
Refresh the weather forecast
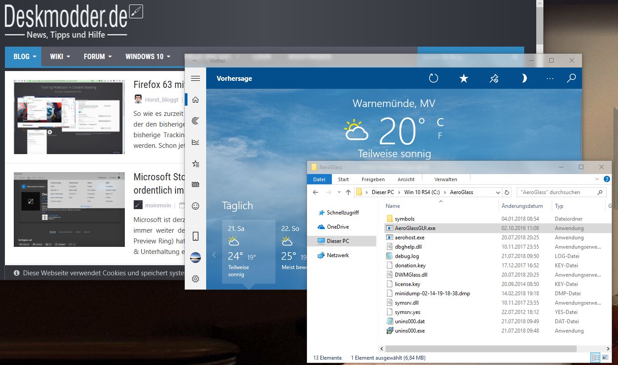[x=434, y=79]
